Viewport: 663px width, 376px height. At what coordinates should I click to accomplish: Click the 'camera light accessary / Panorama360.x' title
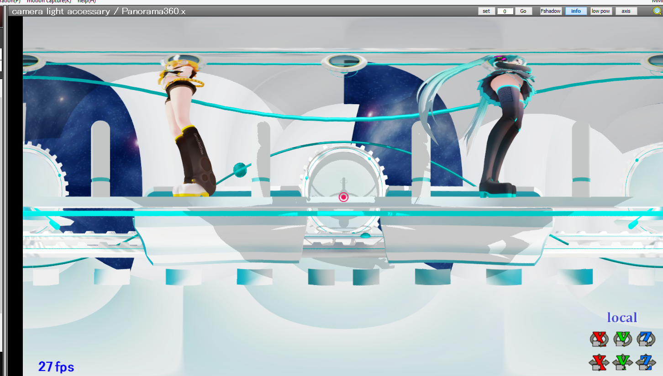pyautogui.click(x=99, y=11)
